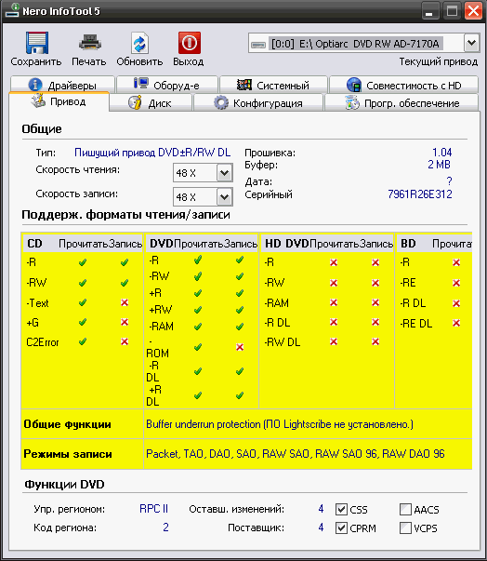Click the Print printer icon

[x=89, y=43]
